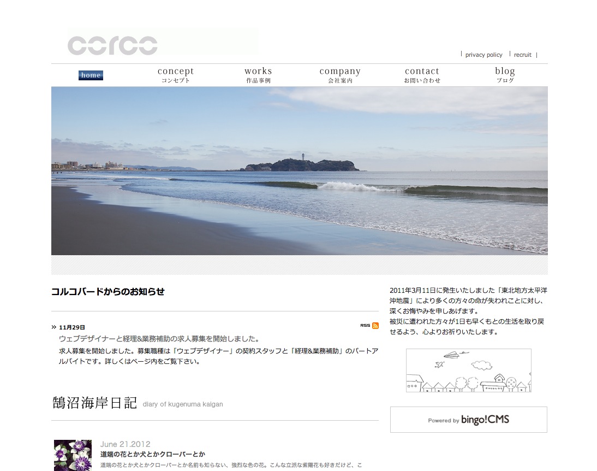Click the June 21.2012 post date

[125, 444]
